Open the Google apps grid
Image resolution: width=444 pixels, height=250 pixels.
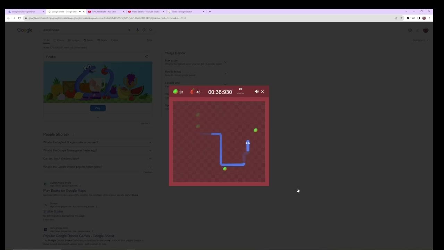coord(418,30)
